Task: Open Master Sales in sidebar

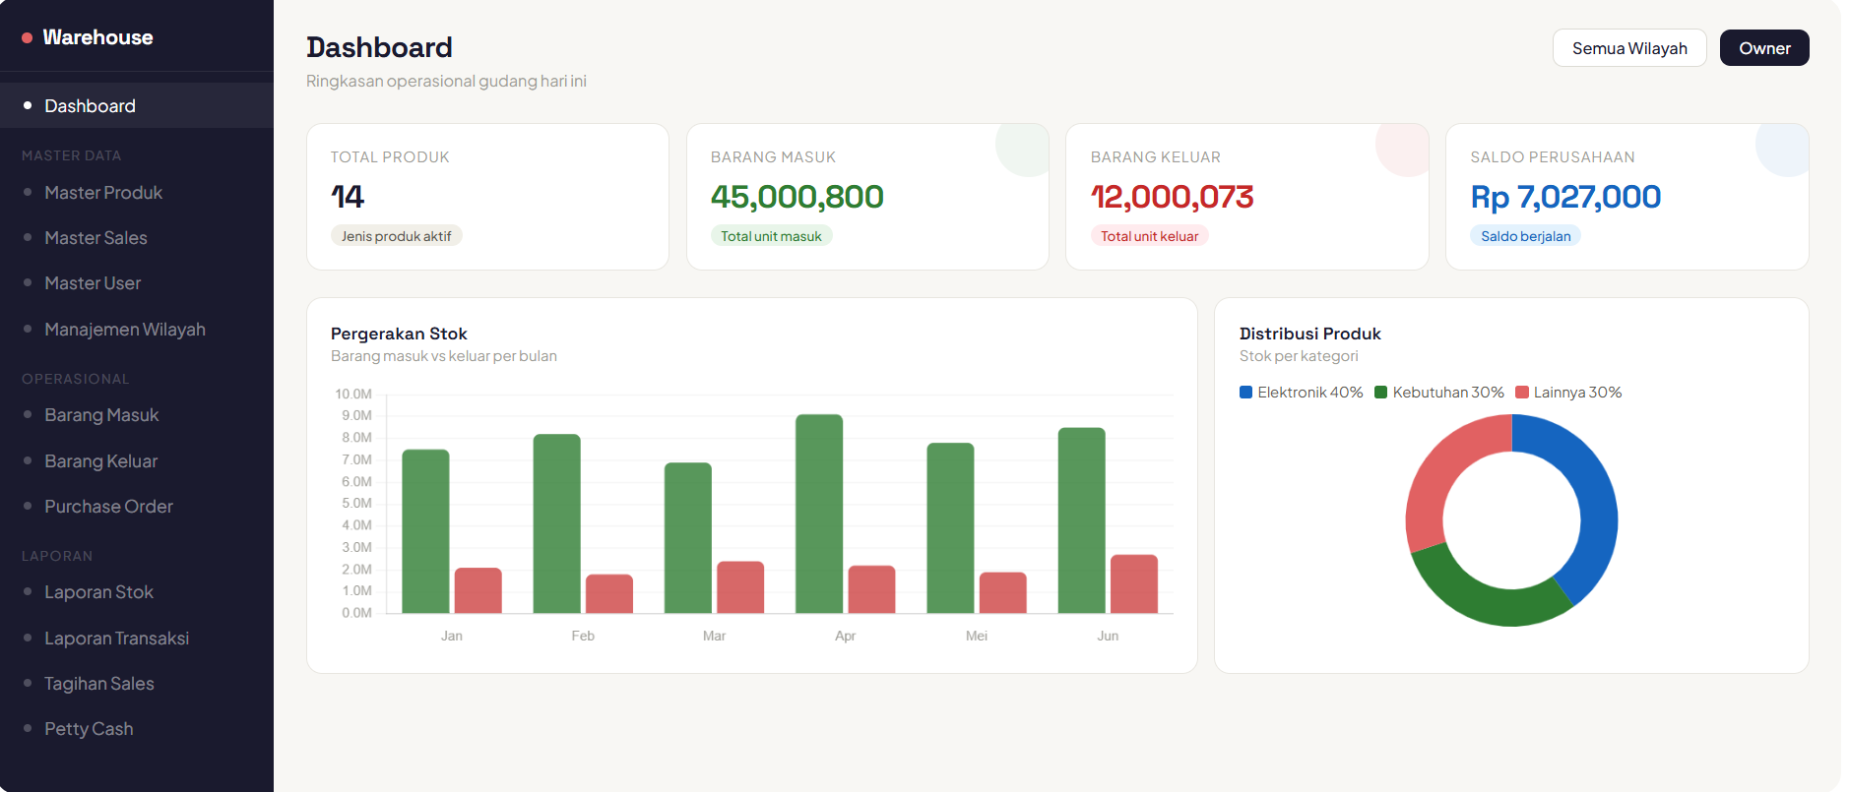Action: (96, 238)
